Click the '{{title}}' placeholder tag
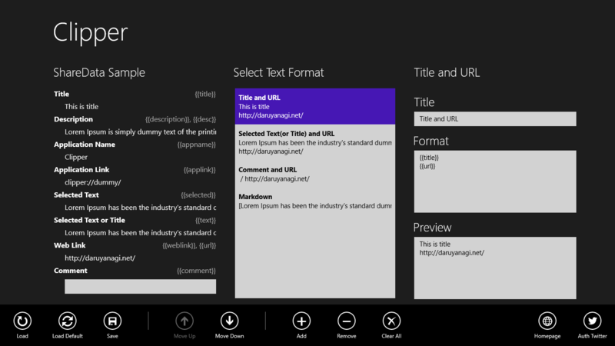This screenshot has width=615, height=346. click(x=205, y=94)
